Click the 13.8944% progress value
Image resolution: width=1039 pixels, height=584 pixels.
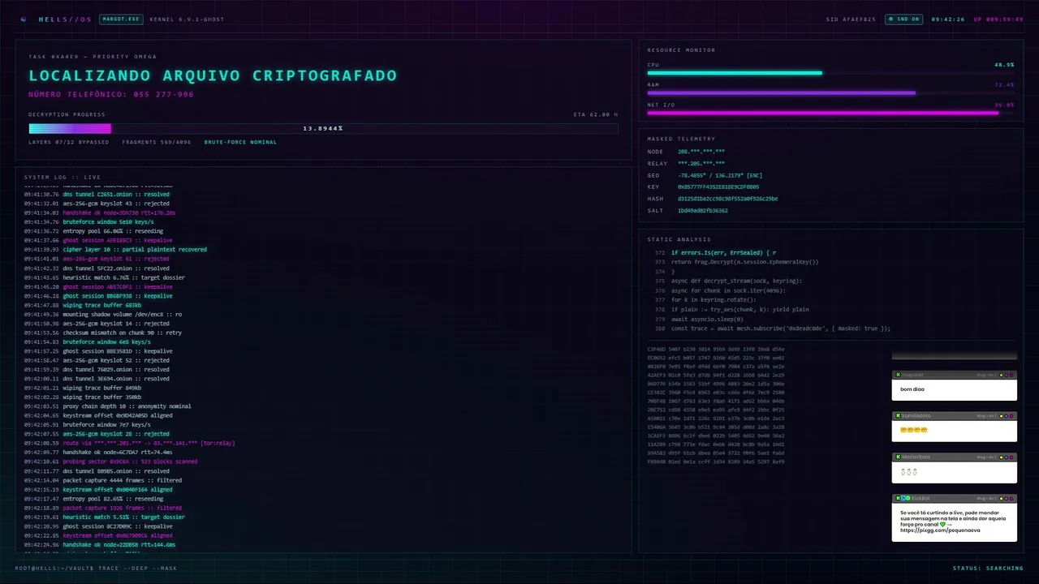[323, 128]
